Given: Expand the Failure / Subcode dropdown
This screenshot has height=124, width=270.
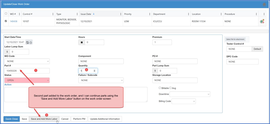Looking at the screenshot, I should (101, 80).
